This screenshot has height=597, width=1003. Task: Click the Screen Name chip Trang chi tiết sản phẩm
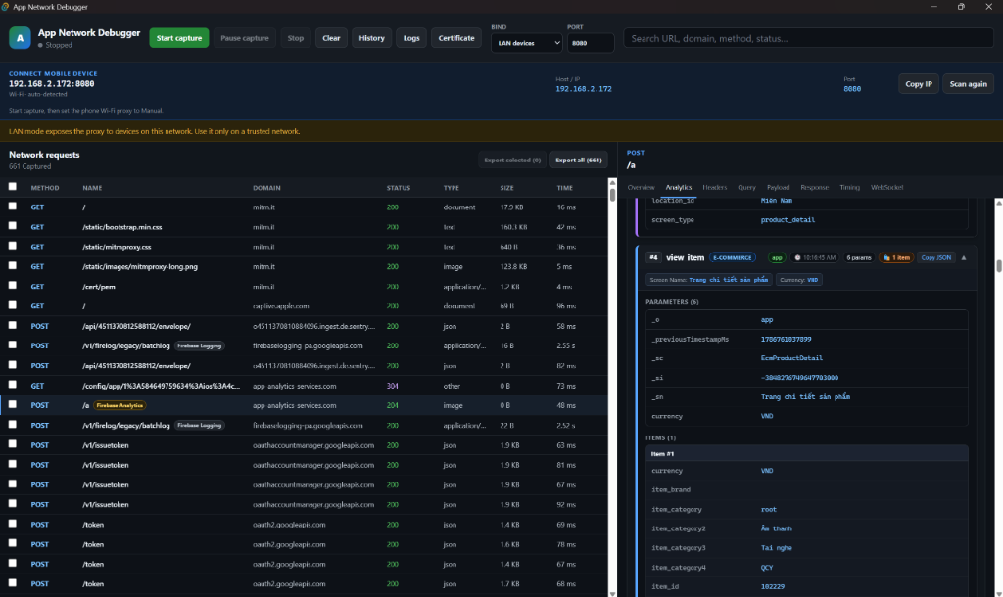click(x=709, y=280)
